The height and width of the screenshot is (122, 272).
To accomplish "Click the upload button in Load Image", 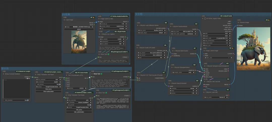I will (79, 29).
